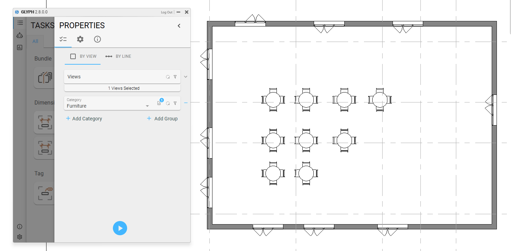Click Add Category
The height and width of the screenshot is (251, 511).
84,119
